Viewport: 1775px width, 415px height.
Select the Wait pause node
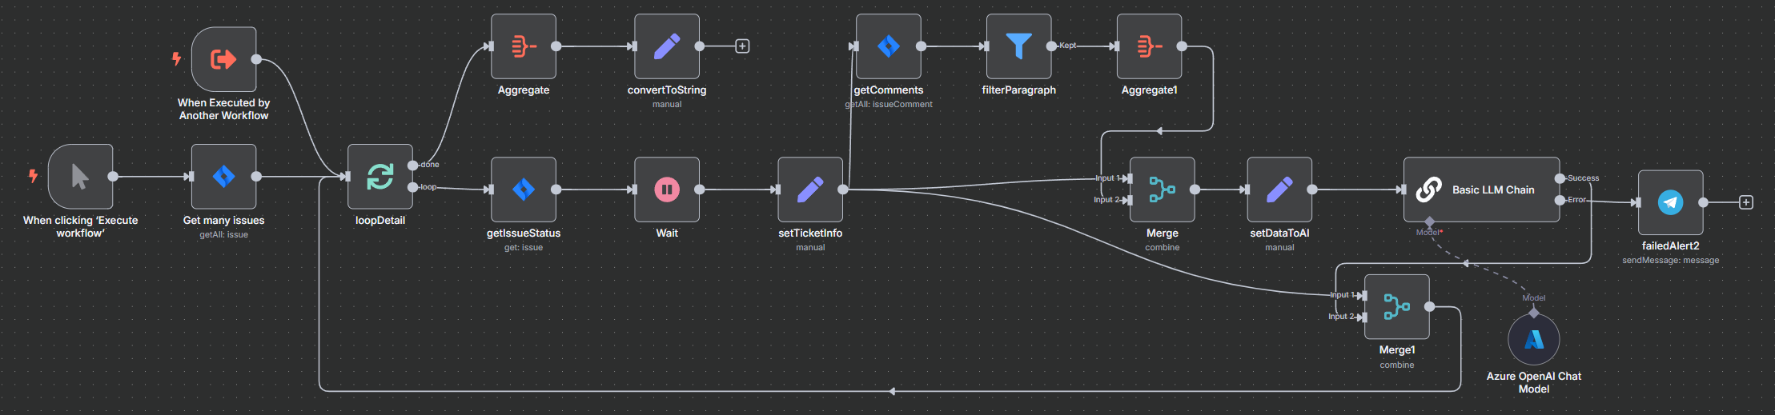coord(667,190)
